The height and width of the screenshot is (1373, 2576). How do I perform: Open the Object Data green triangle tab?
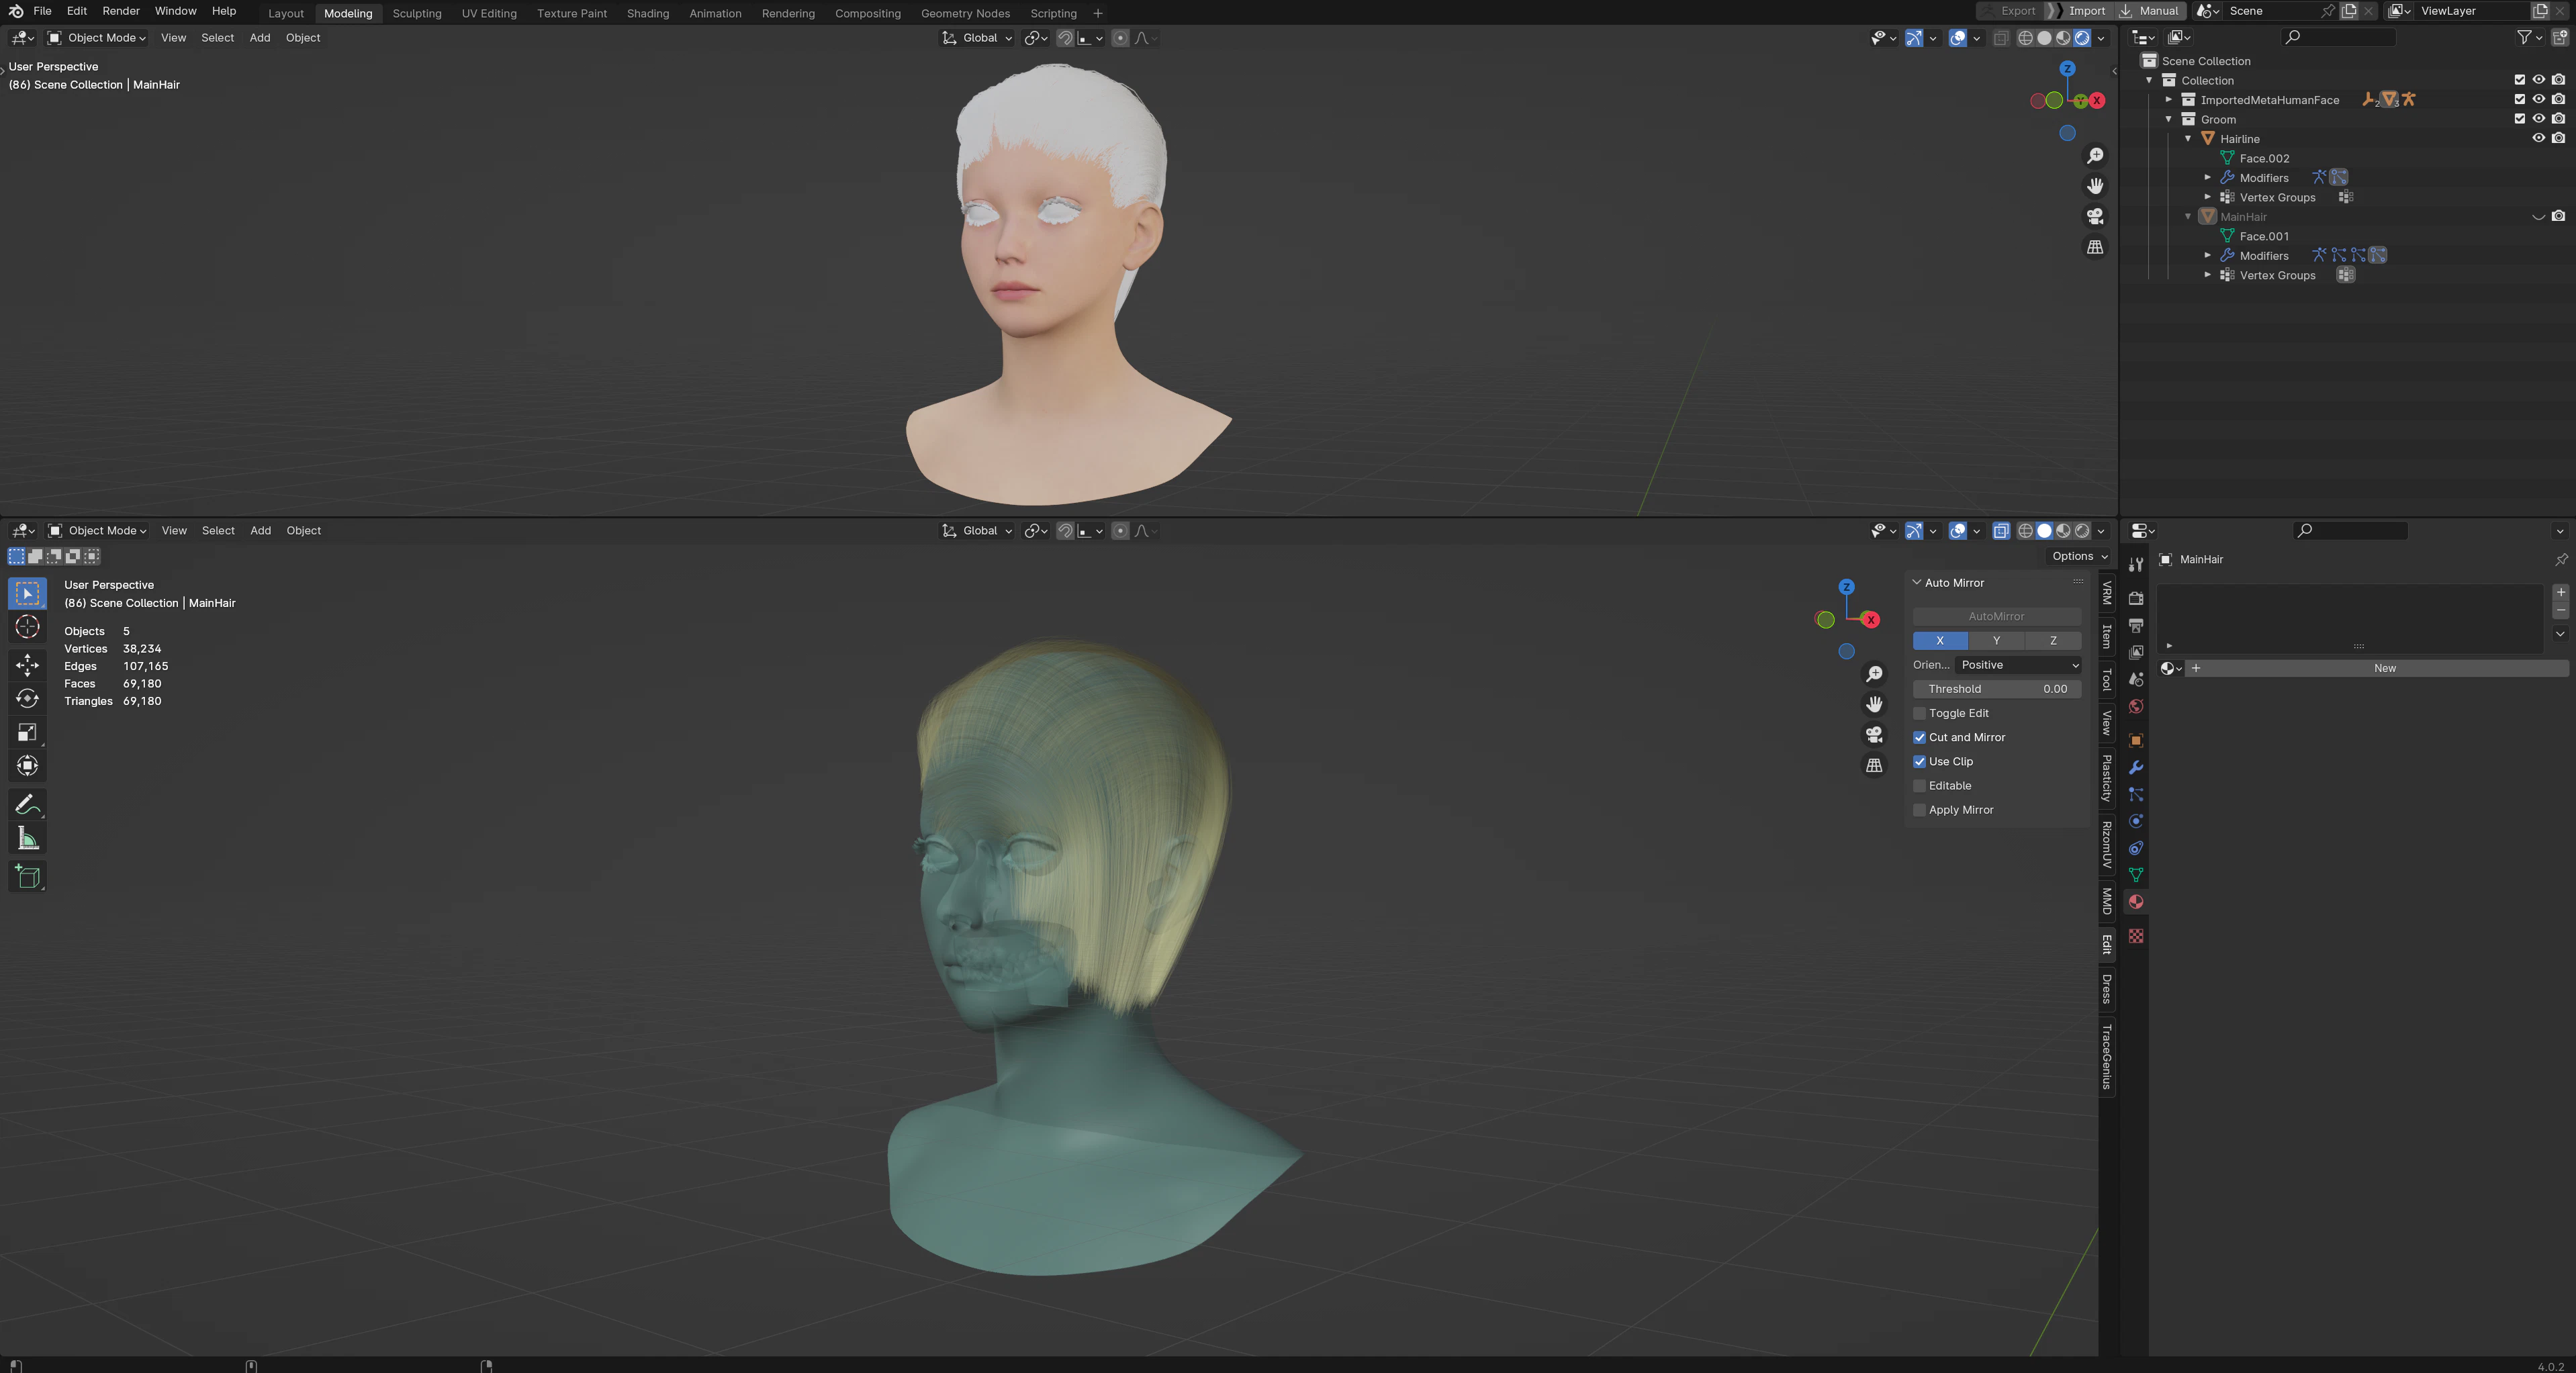click(x=2136, y=875)
